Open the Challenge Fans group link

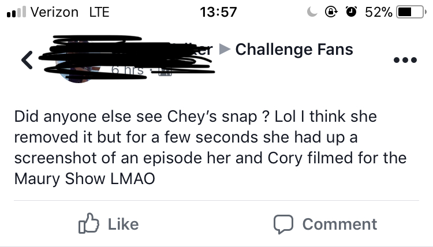tap(294, 50)
